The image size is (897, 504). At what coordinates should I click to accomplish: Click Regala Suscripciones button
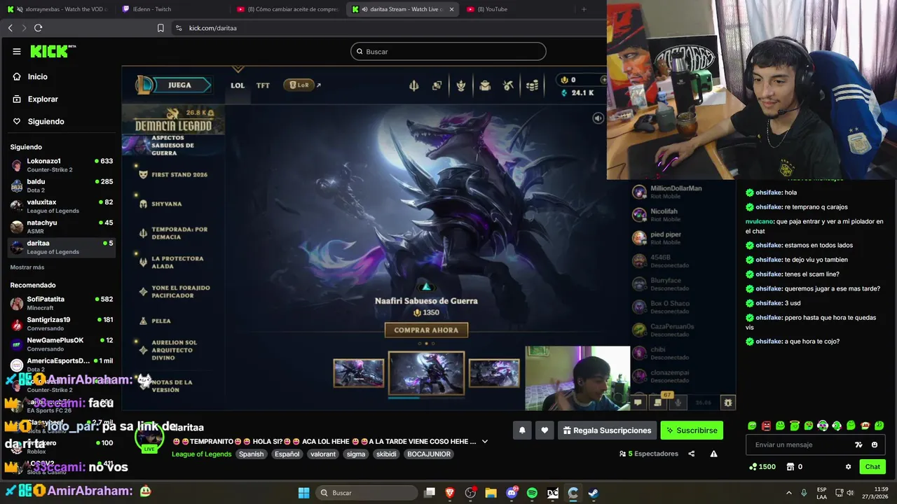pos(607,430)
